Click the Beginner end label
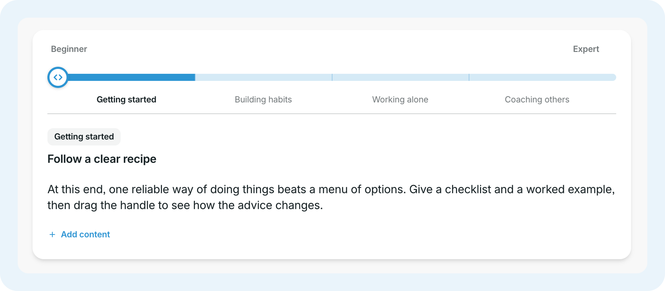665x291 pixels. (x=69, y=49)
